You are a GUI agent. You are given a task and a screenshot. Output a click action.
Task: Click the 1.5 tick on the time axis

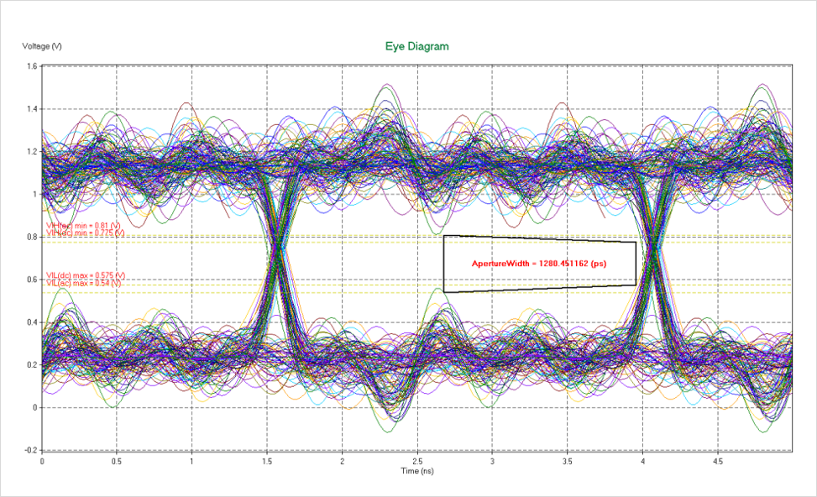[x=267, y=462]
